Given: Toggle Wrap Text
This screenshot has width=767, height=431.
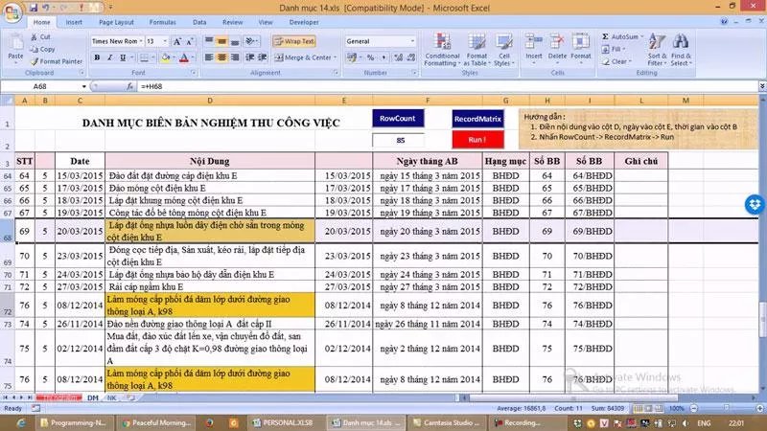Looking at the screenshot, I should click(x=294, y=41).
